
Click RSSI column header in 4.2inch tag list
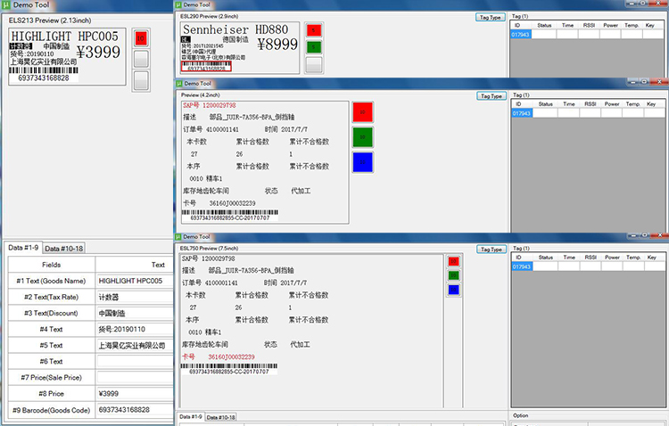click(x=590, y=104)
